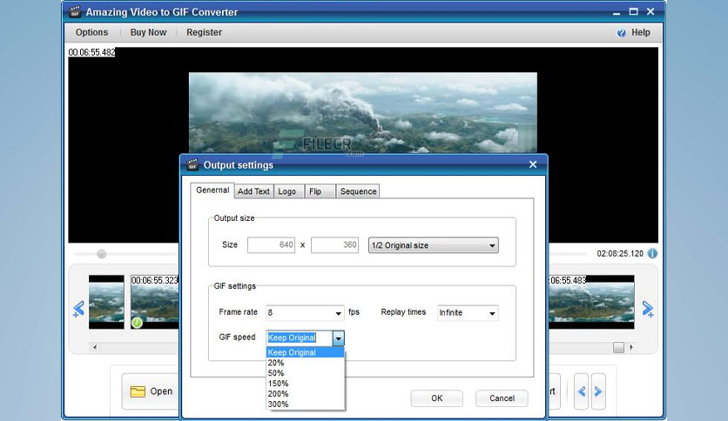The width and height of the screenshot is (728, 421).
Task: Select the first frame thumbnail on the left
Action: (106, 302)
